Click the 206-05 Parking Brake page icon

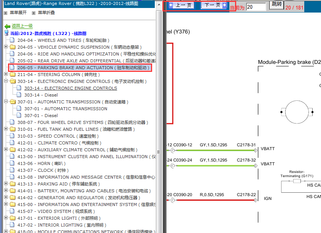[x=12, y=67]
